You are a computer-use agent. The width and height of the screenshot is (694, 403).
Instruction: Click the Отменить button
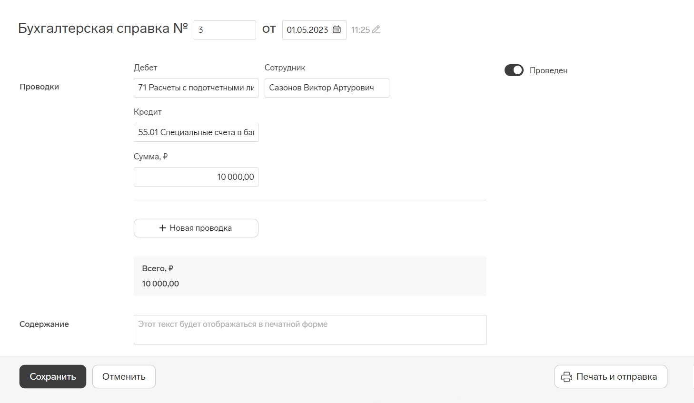[124, 376]
